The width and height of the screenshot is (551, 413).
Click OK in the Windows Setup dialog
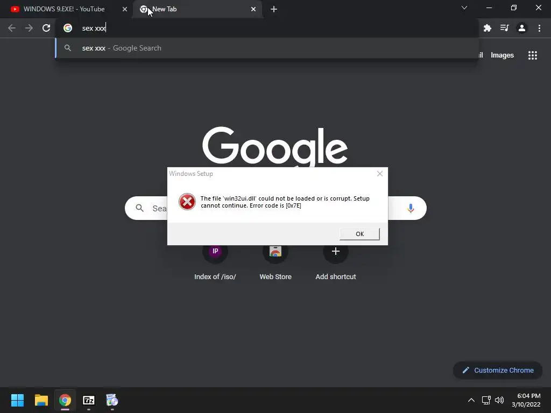pos(359,234)
